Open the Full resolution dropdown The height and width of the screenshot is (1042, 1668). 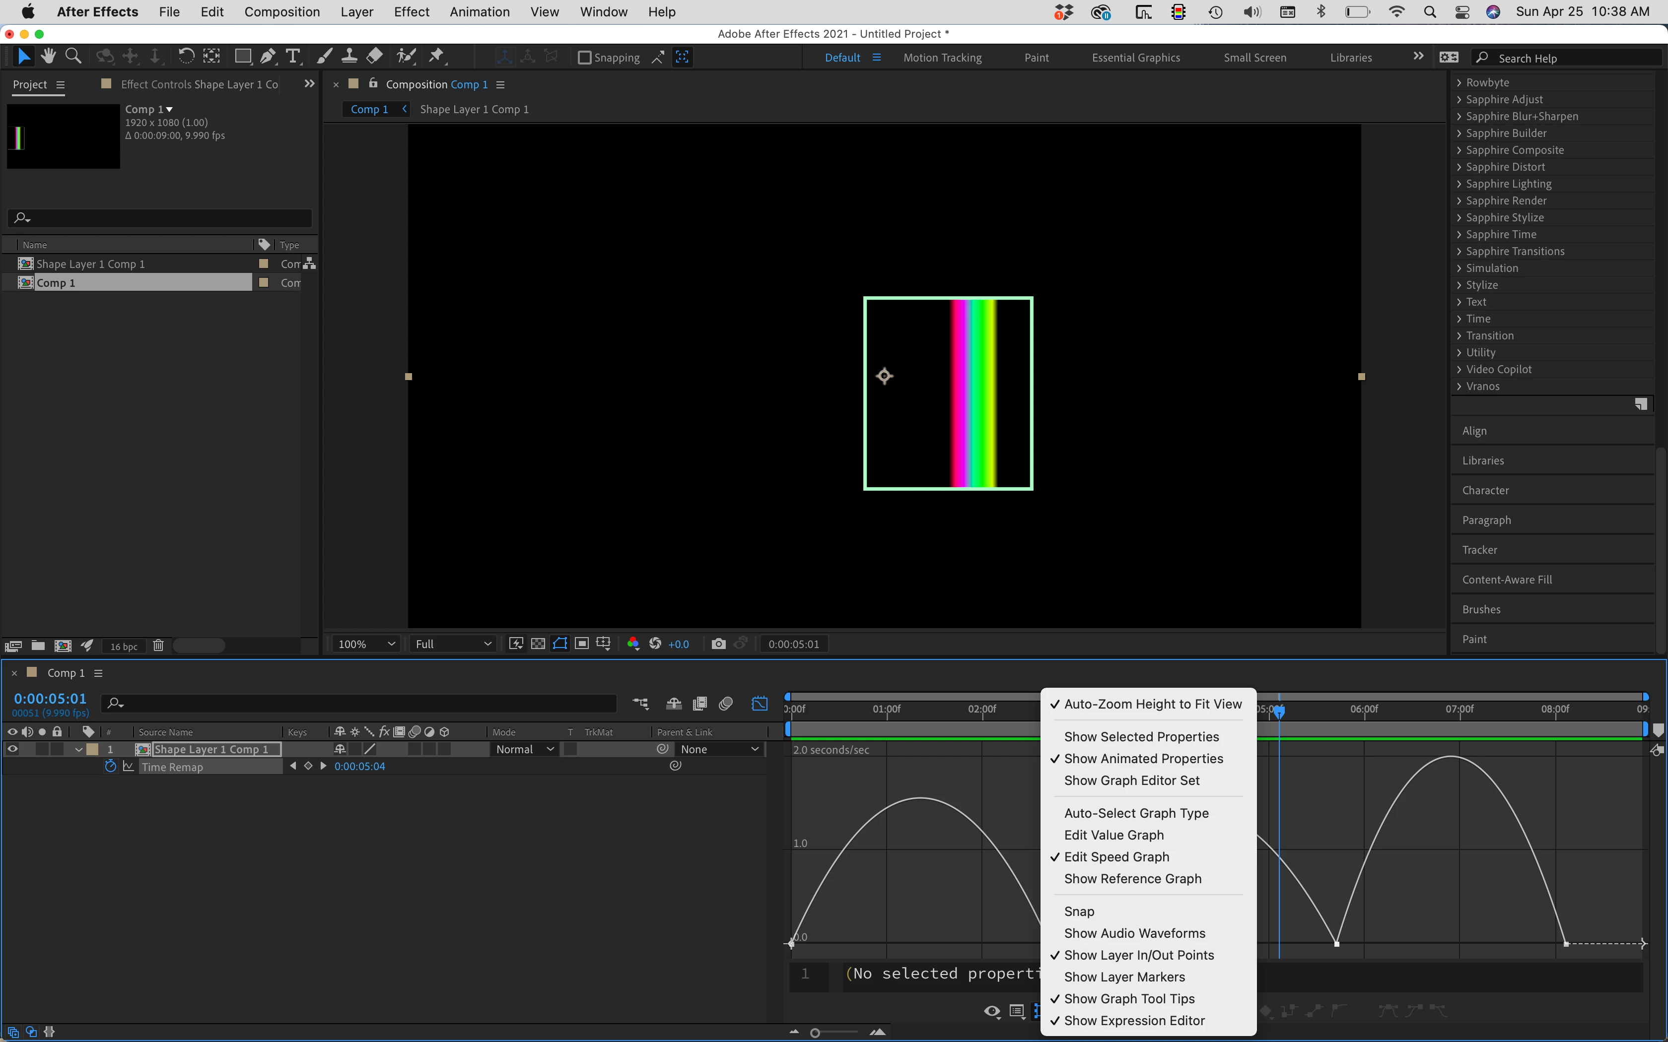pyautogui.click(x=453, y=644)
